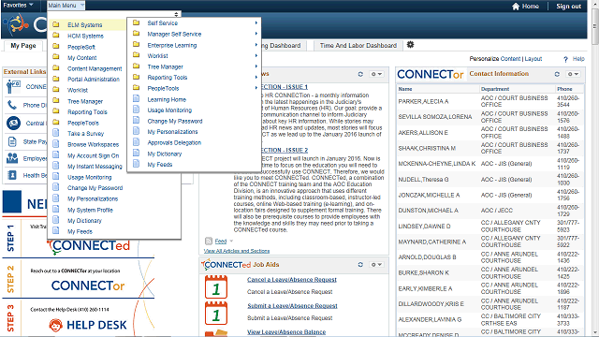Viewport: 599px width, 337px height.
Task: Click the Self Service folder icon
Action: (136, 22)
